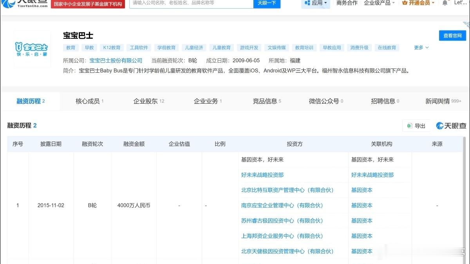The width and height of the screenshot is (470, 264).
Task: Click the 披露日期 column header
Action: pos(51,144)
